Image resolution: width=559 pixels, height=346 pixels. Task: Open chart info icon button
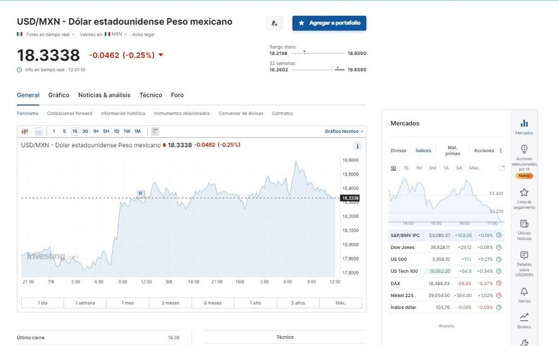pyautogui.click(x=357, y=146)
